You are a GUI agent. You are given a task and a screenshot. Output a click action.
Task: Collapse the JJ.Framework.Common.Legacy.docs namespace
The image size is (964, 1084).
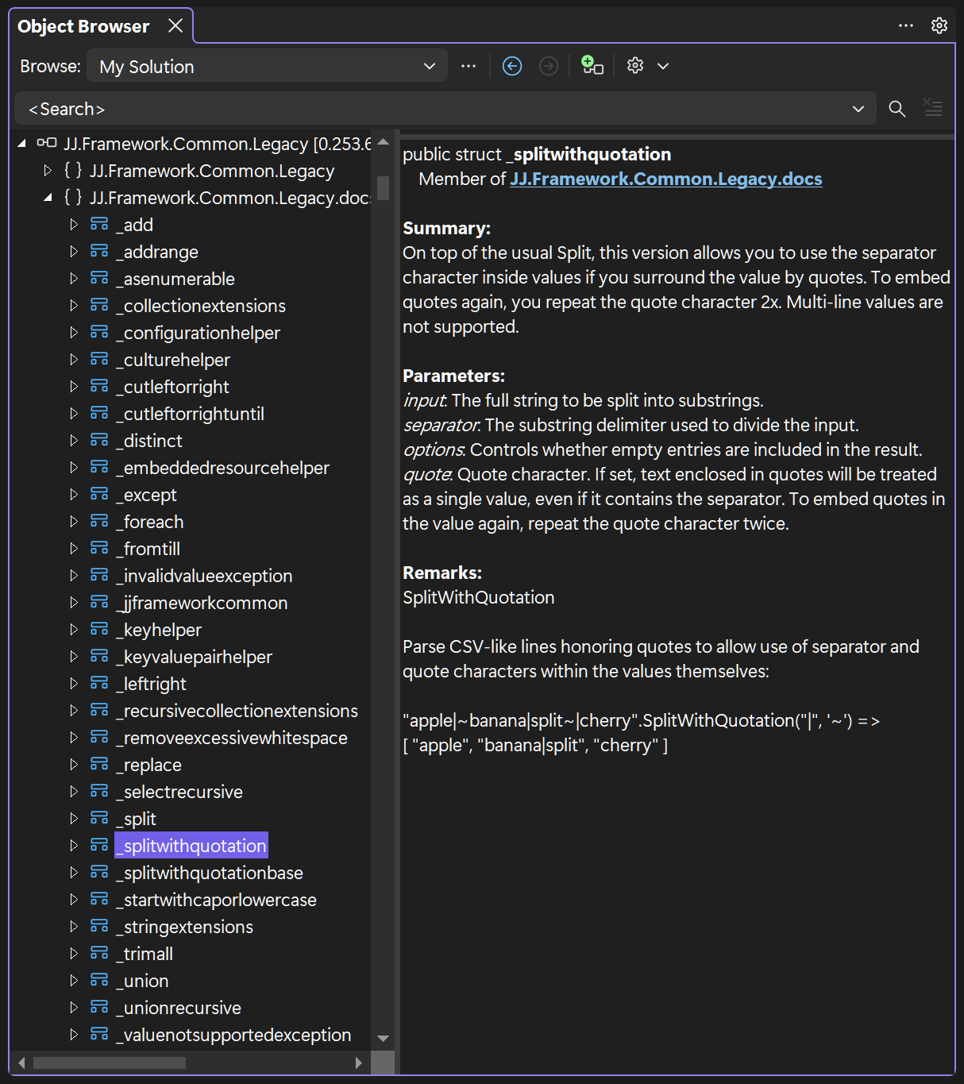[x=48, y=198]
